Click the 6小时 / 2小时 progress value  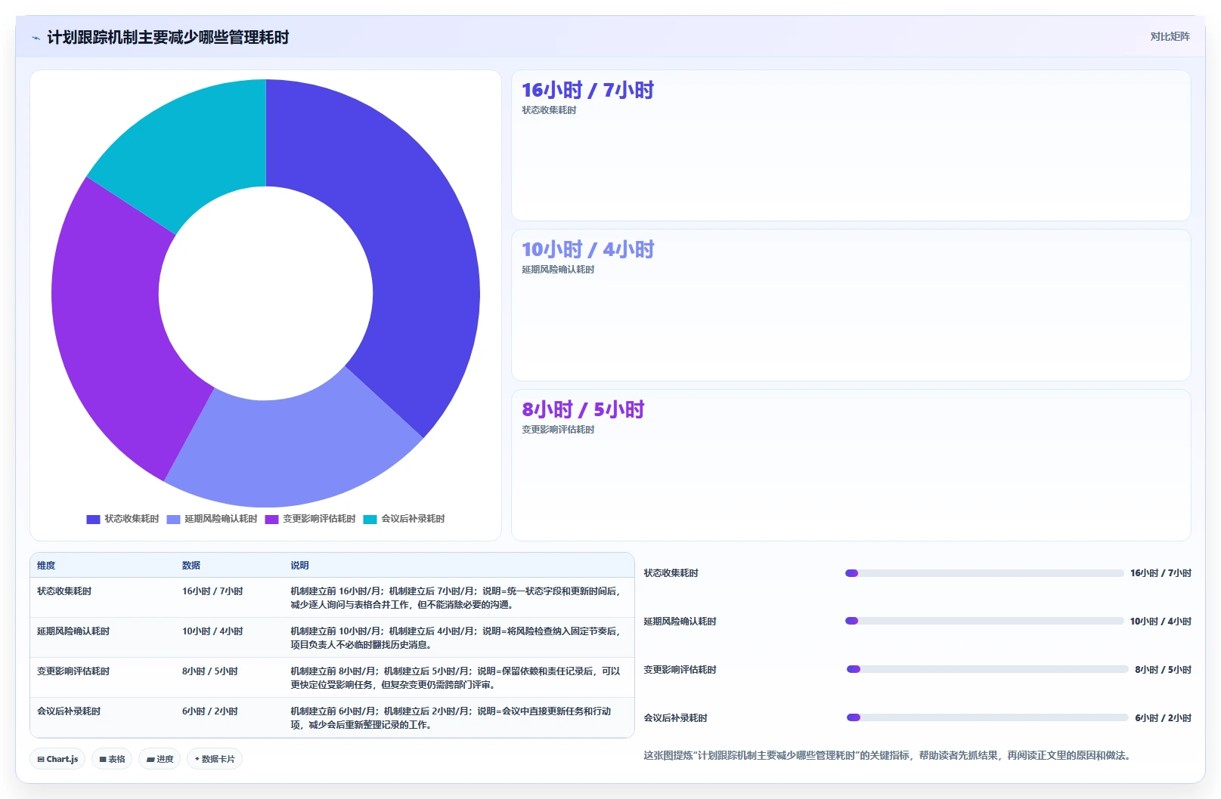click(1163, 718)
